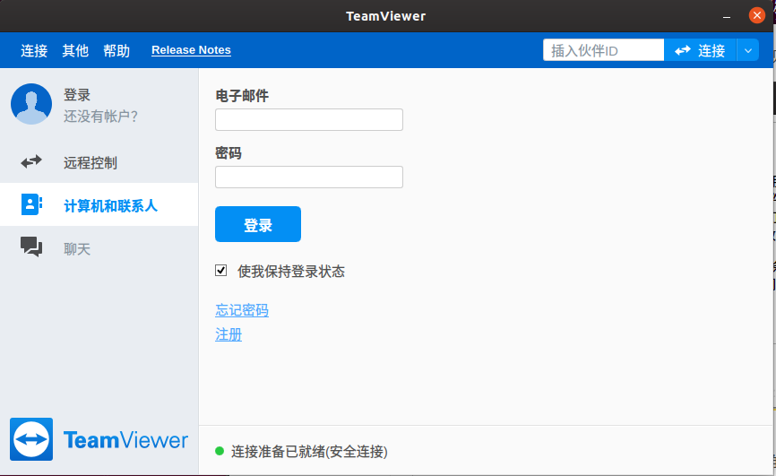Click the chat bubbles icon
Screen dimensions: 776x476
click(31, 247)
